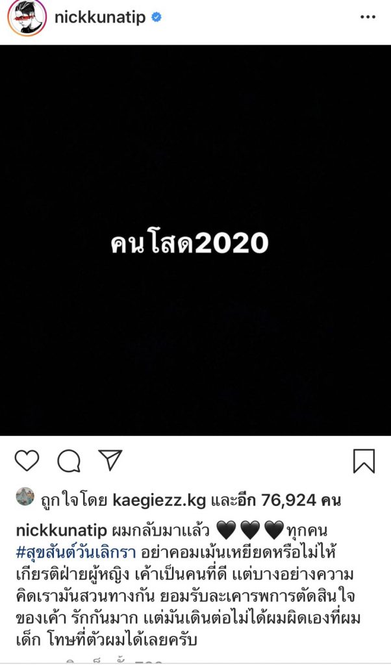Tap the small liker avatar beside ถูกใจโดย
The height and width of the screenshot is (665, 391).
pyautogui.click(x=25, y=496)
